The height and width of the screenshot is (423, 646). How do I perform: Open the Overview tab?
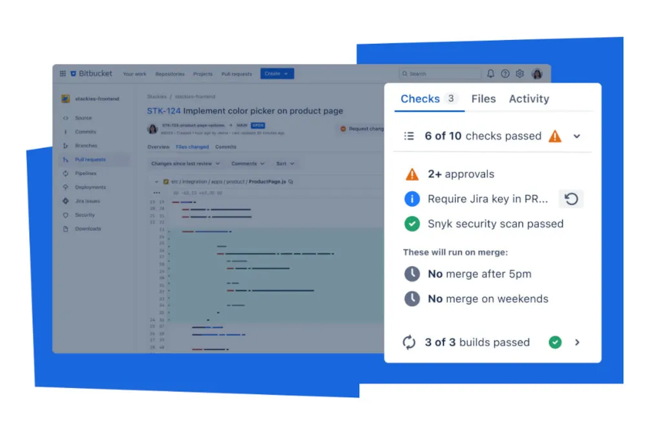click(x=158, y=147)
